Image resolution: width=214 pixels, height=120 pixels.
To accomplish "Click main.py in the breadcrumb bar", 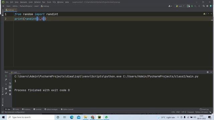I will point(45,6).
